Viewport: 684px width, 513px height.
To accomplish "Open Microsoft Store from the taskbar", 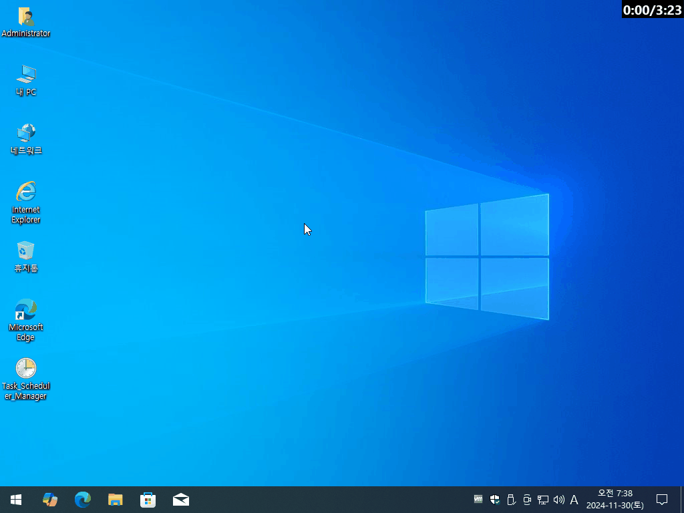I will click(x=148, y=500).
